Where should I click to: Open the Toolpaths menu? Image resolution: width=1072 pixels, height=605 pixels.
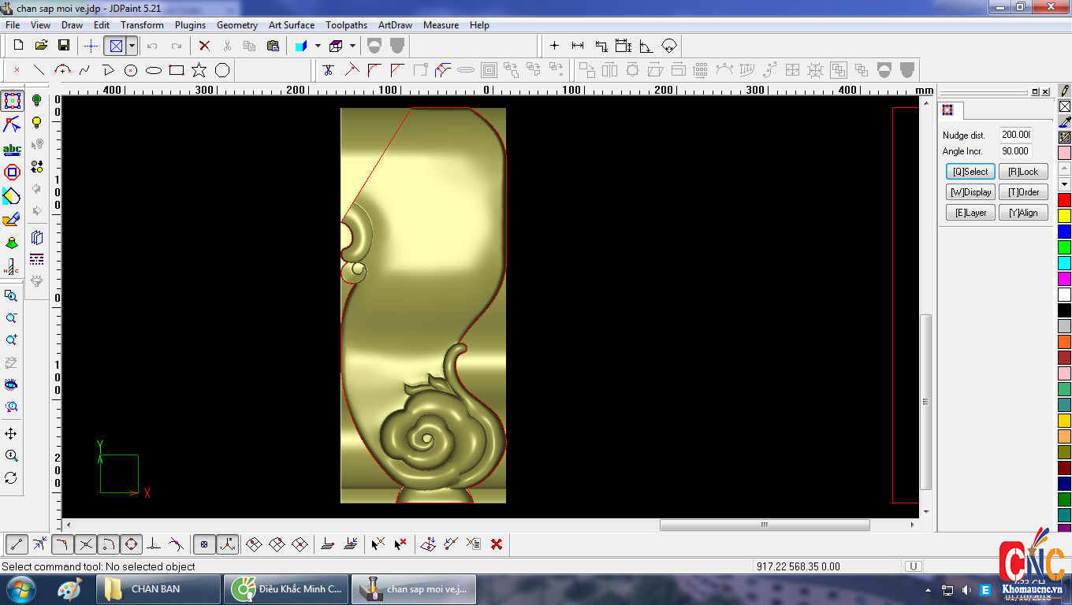pos(346,25)
